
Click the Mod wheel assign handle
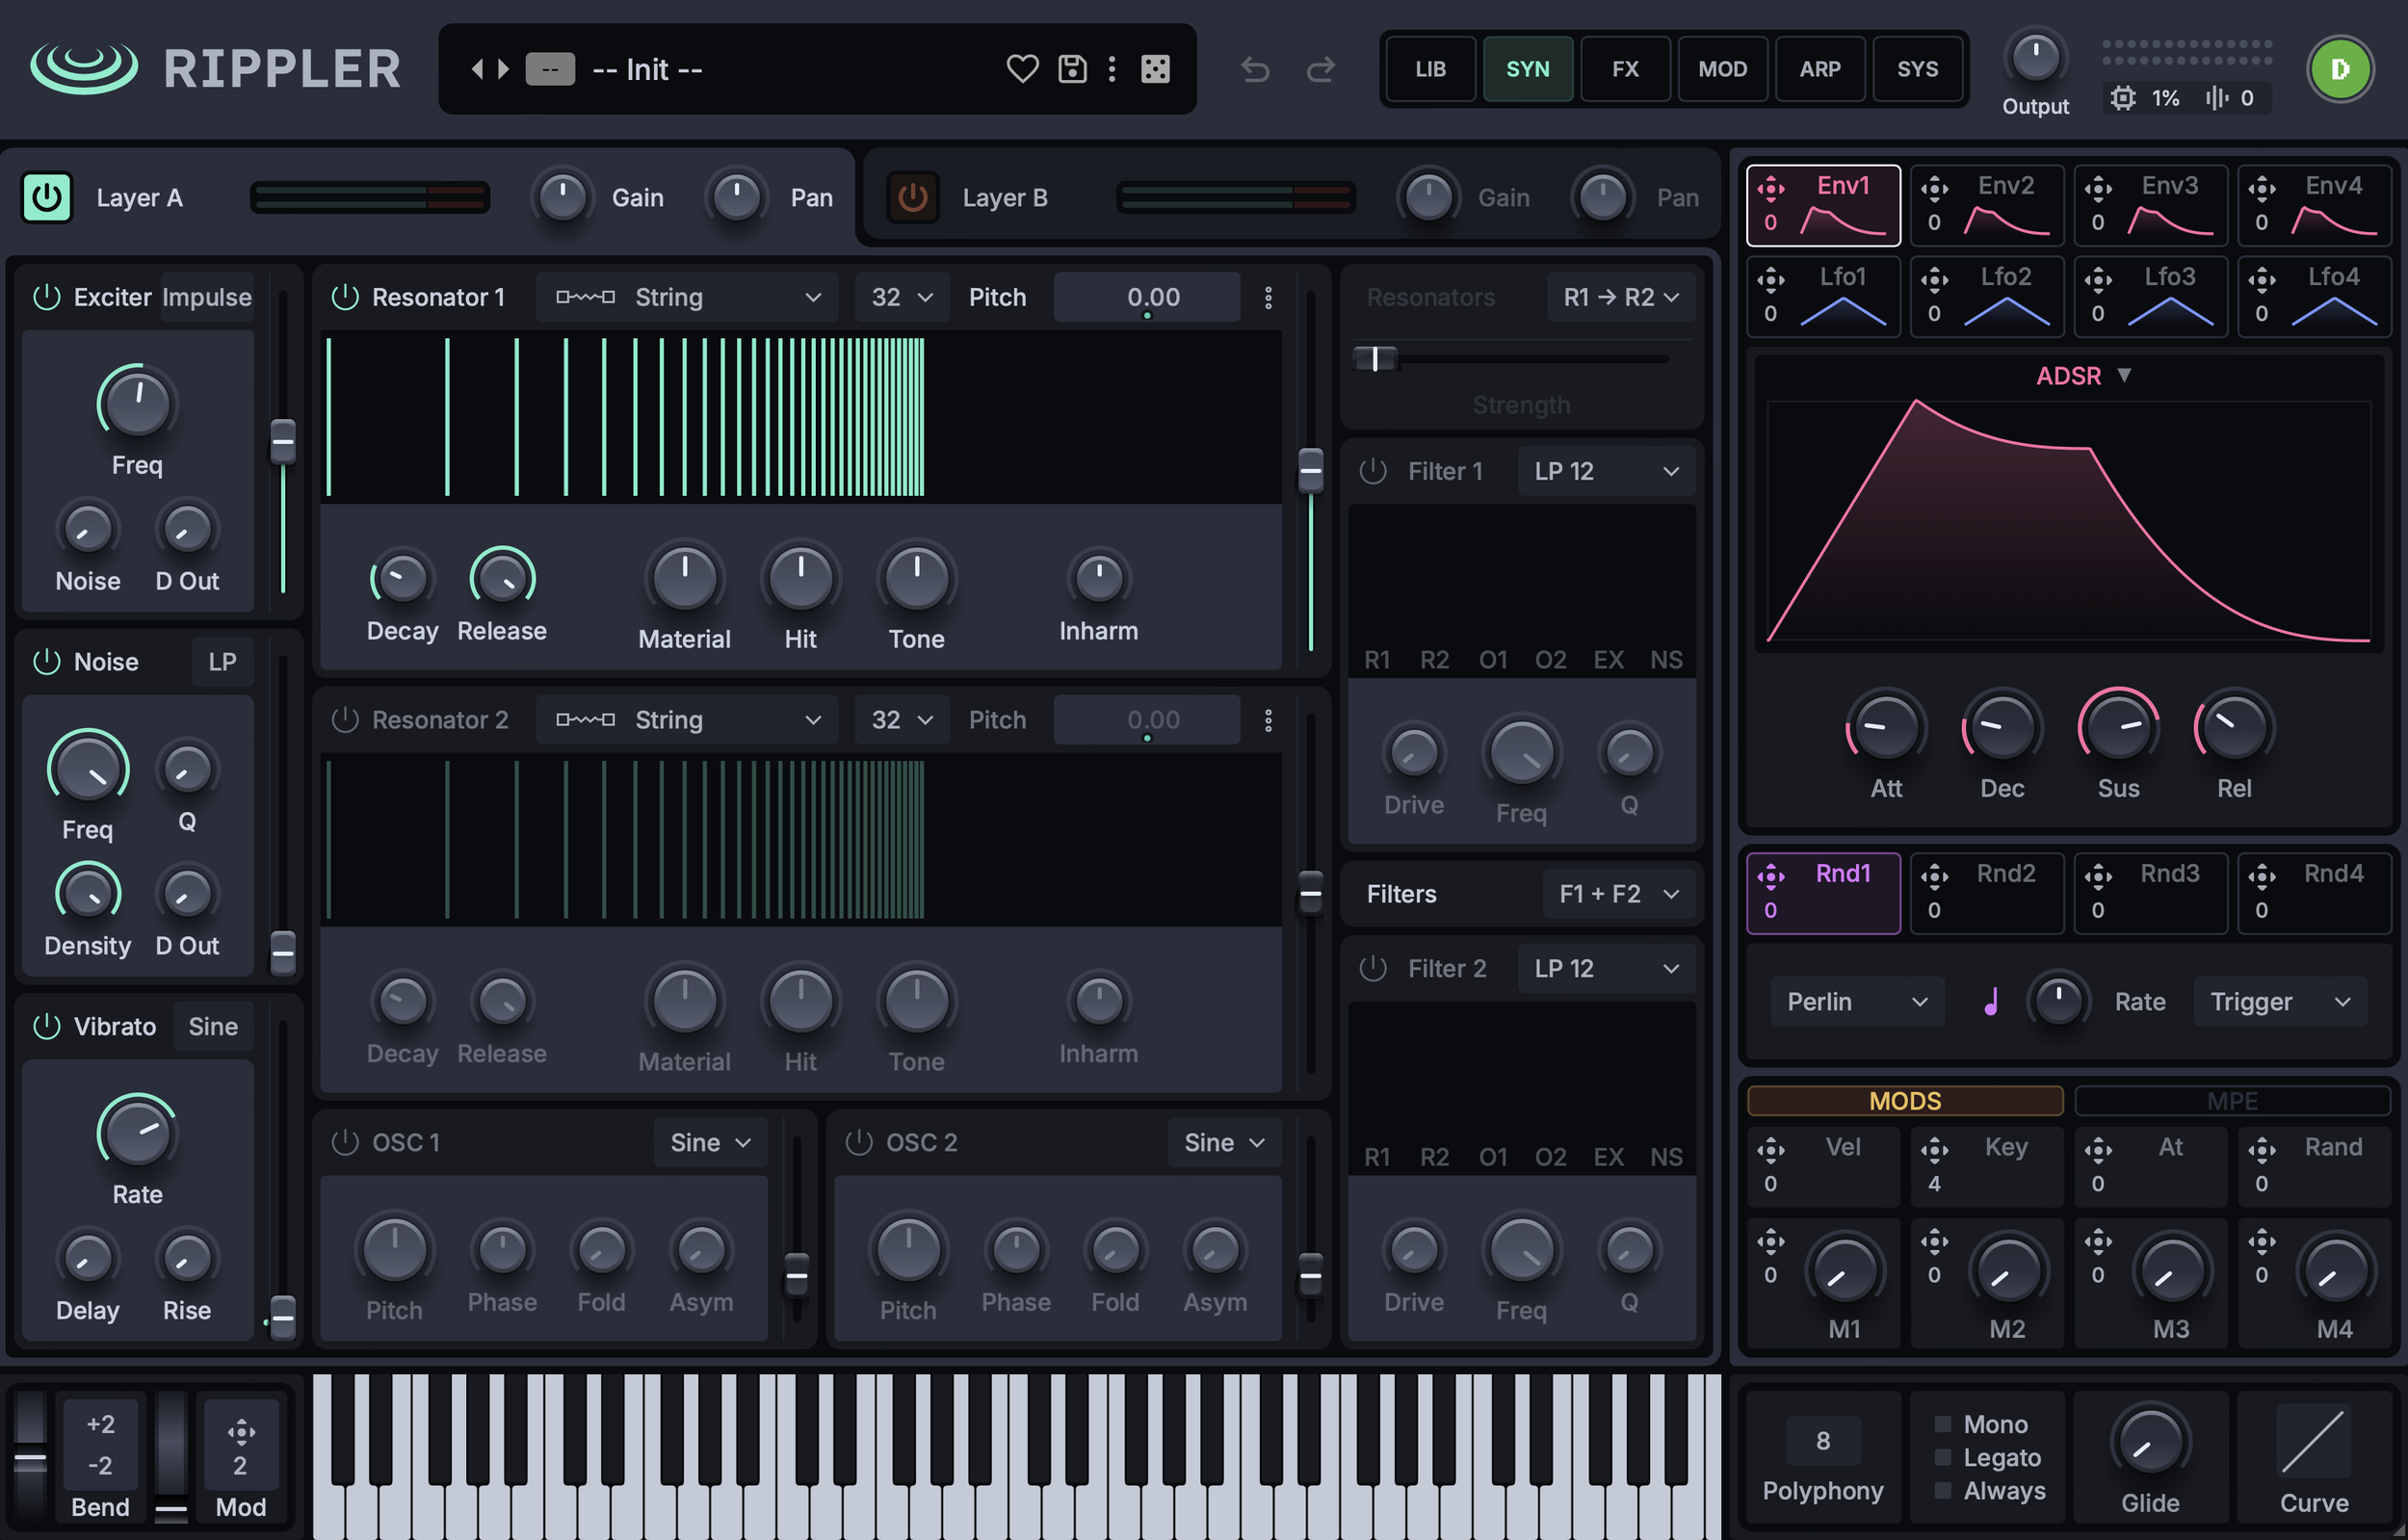click(241, 1431)
